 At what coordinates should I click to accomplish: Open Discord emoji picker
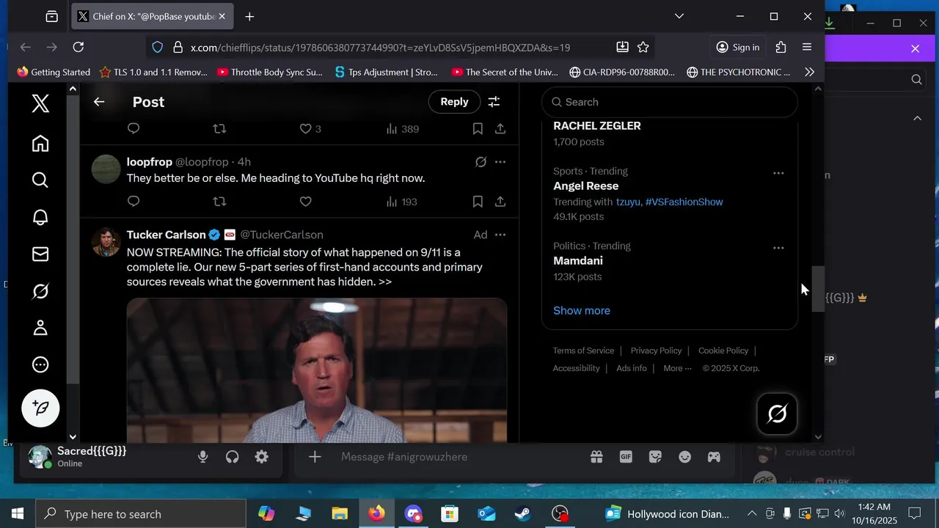684,457
